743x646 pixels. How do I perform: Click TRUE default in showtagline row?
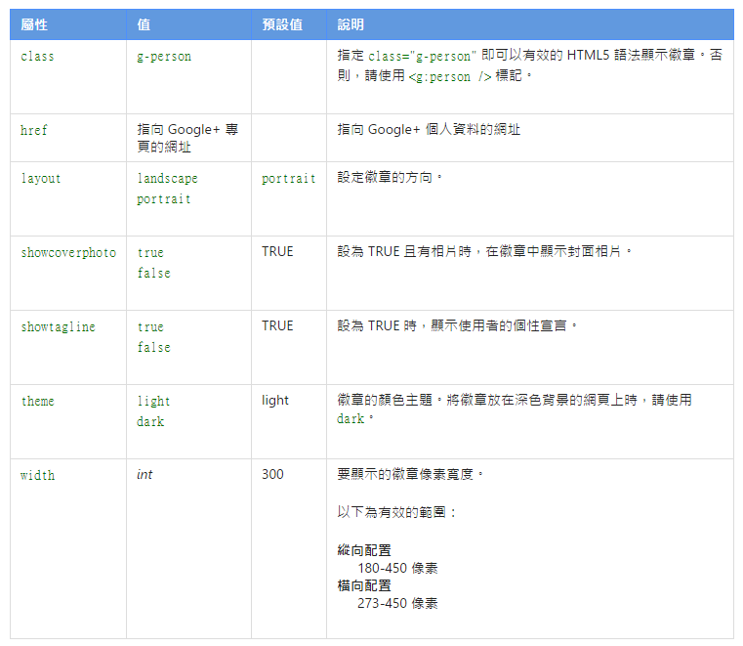click(277, 326)
